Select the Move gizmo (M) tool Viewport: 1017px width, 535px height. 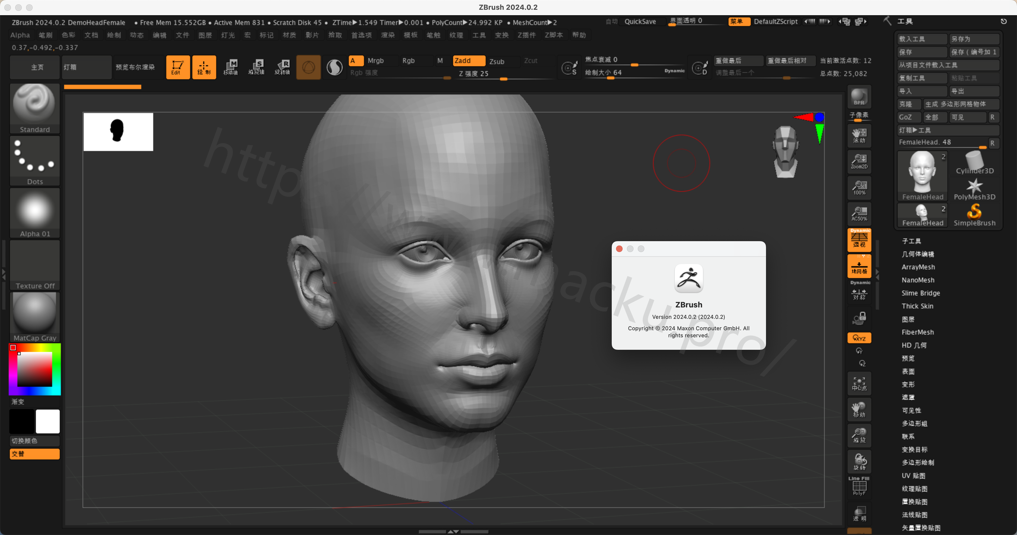pyautogui.click(x=231, y=67)
